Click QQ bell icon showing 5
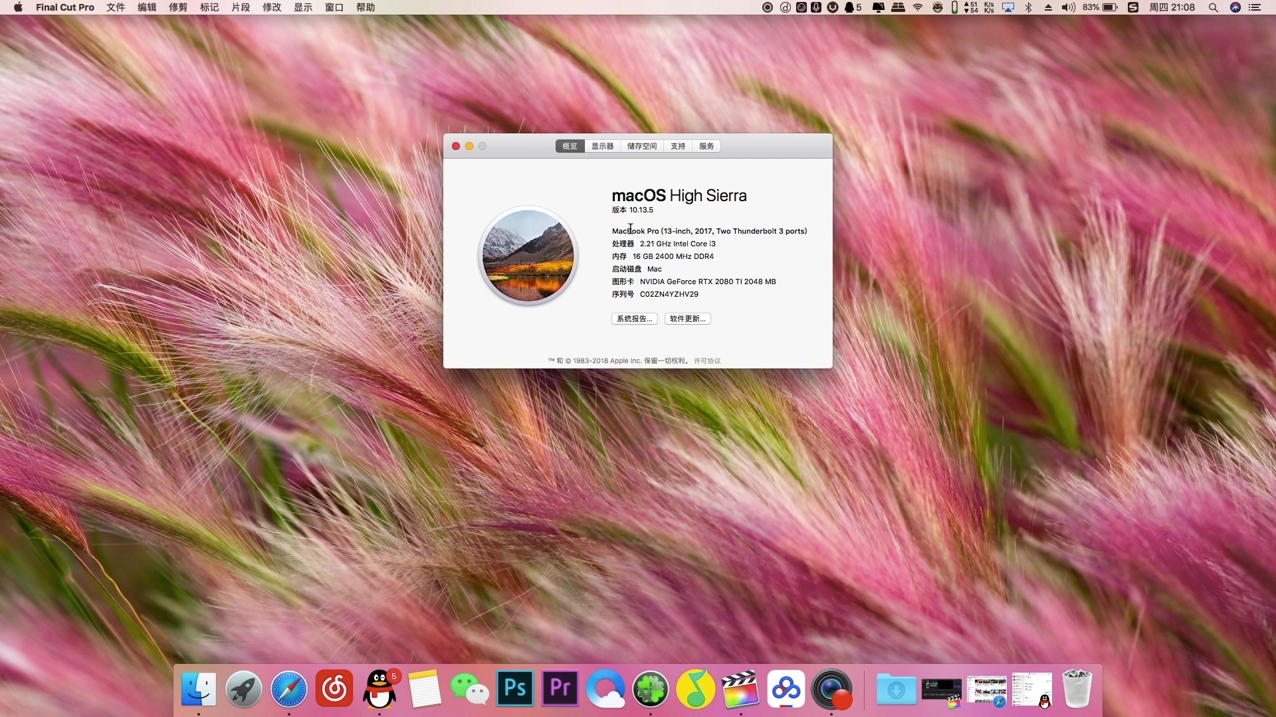The image size is (1276, 717). [x=853, y=7]
